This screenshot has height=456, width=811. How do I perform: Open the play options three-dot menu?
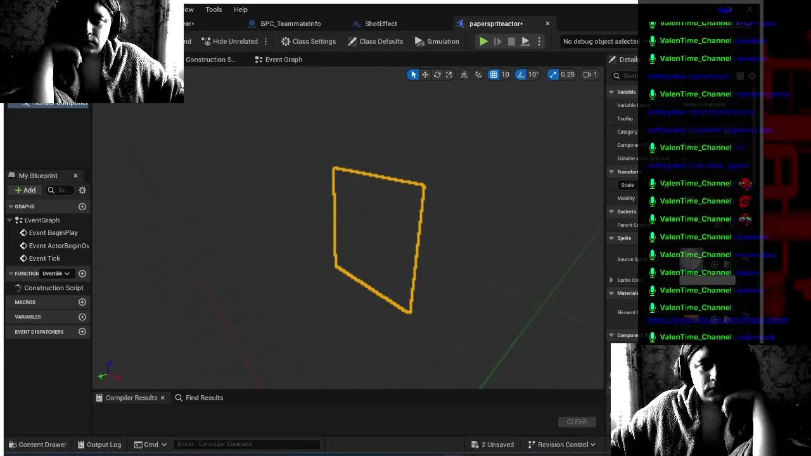tap(539, 41)
